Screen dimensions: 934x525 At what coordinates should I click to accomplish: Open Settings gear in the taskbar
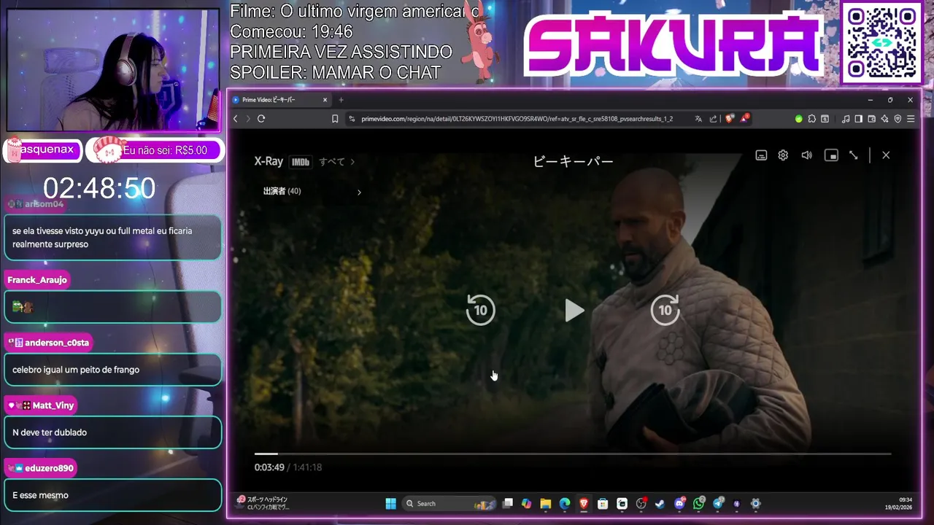click(x=755, y=503)
